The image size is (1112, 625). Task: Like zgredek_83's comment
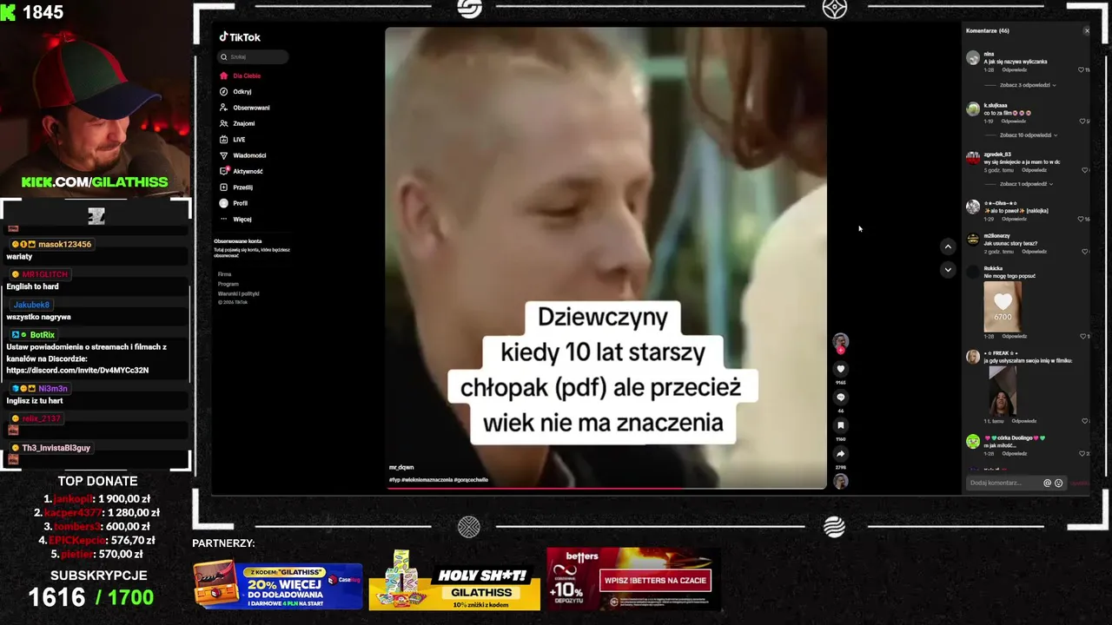click(1084, 170)
